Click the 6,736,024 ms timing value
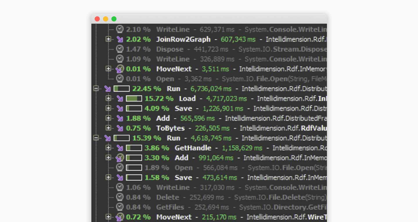This screenshot has width=418, height=222. [x=211, y=89]
